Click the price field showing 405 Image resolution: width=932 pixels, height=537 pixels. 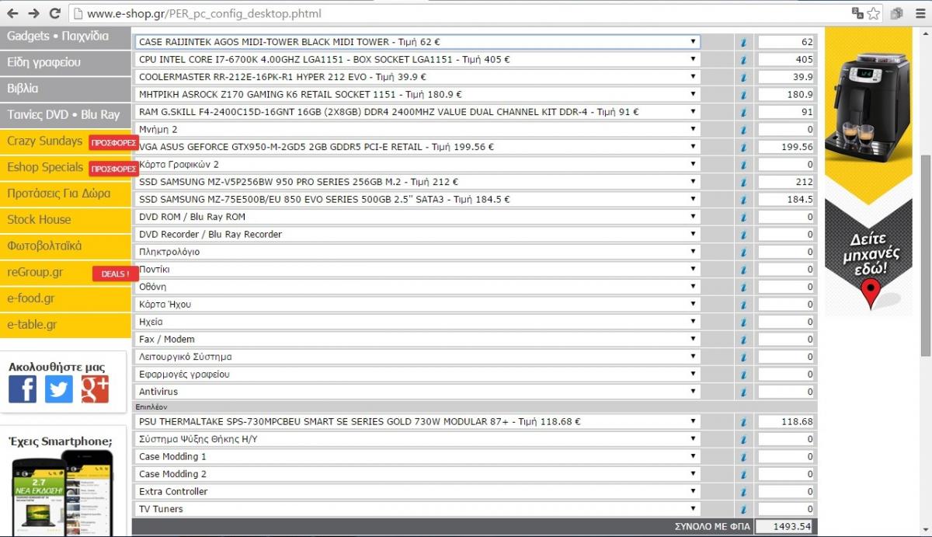pos(787,59)
